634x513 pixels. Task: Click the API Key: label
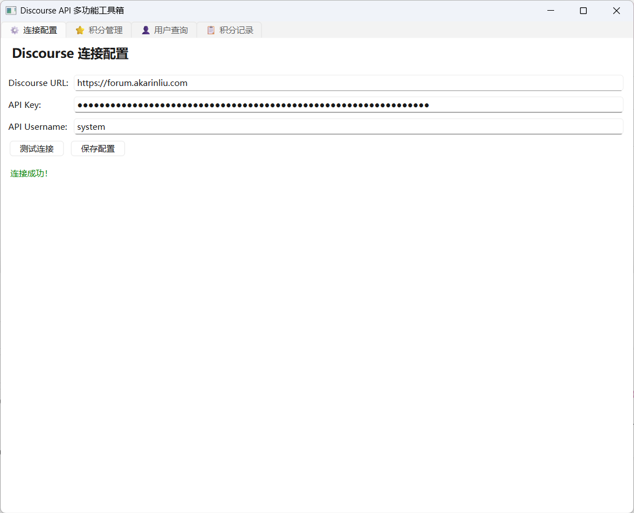[x=25, y=105]
